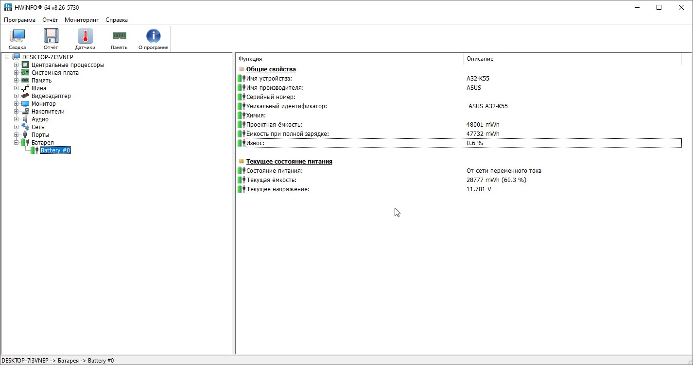The image size is (693, 365).
Task: Click the Серийный номер row label
Action: [271, 97]
